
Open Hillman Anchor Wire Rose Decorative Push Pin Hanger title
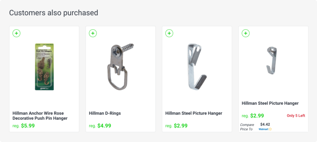click(40, 116)
